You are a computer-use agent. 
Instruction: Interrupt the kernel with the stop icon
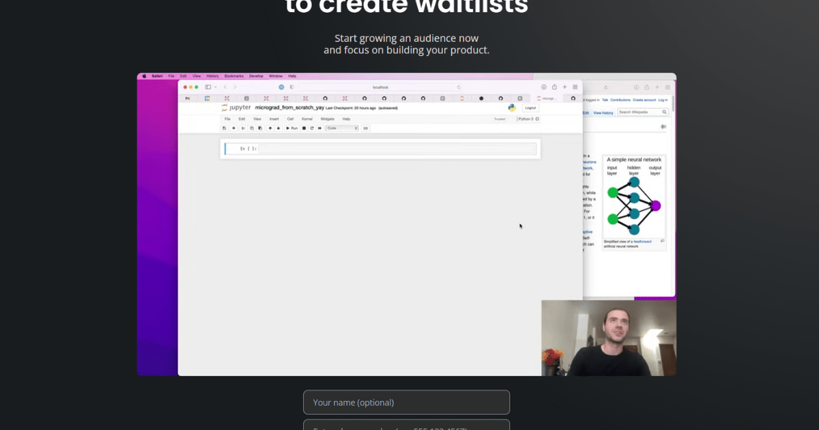coord(304,128)
